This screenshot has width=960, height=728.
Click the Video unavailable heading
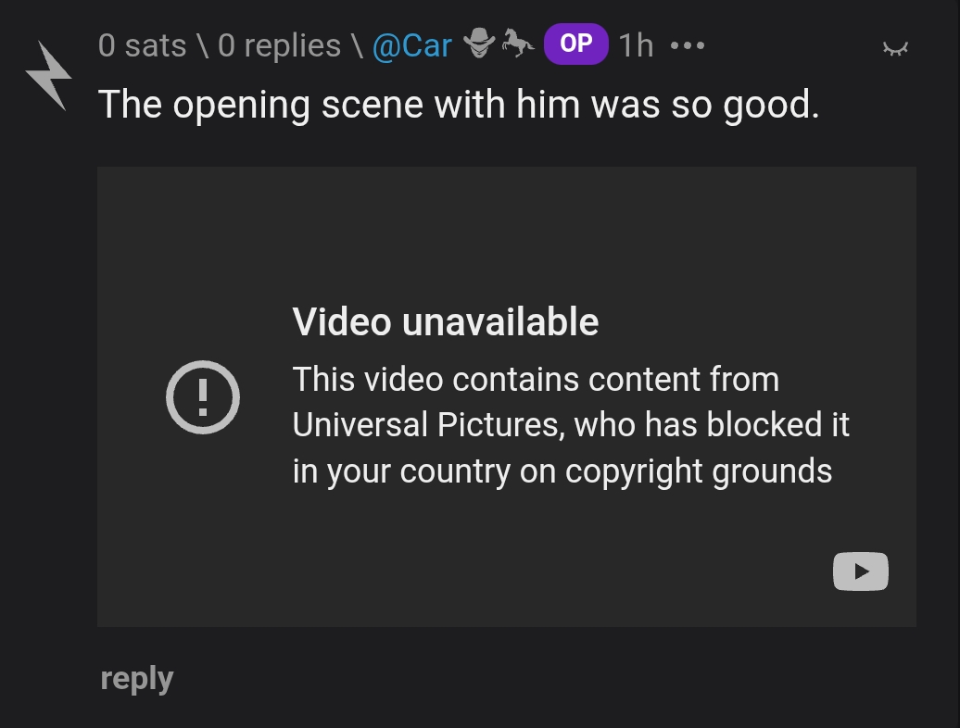[x=445, y=322]
